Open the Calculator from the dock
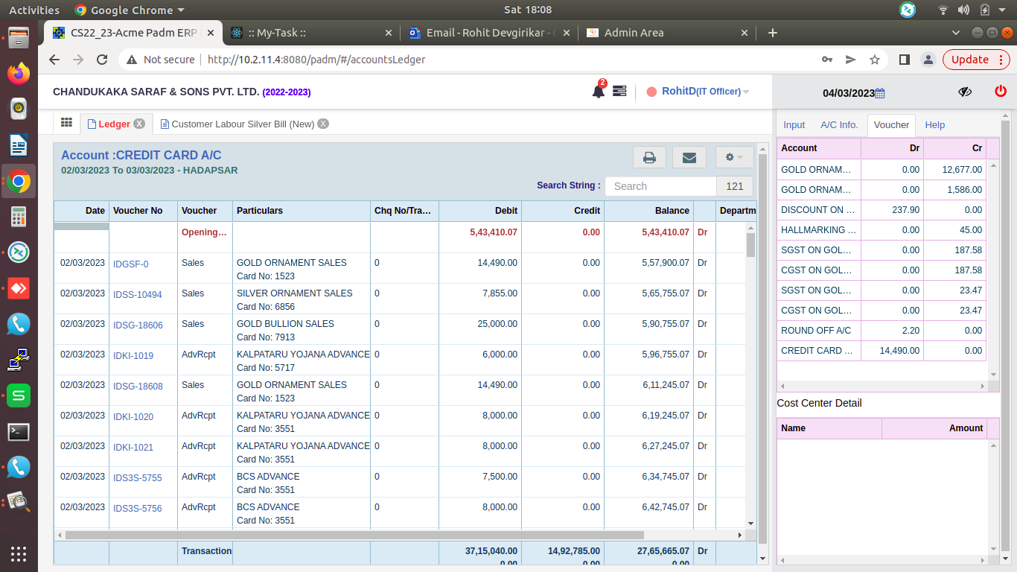The image size is (1017, 572). point(19,217)
